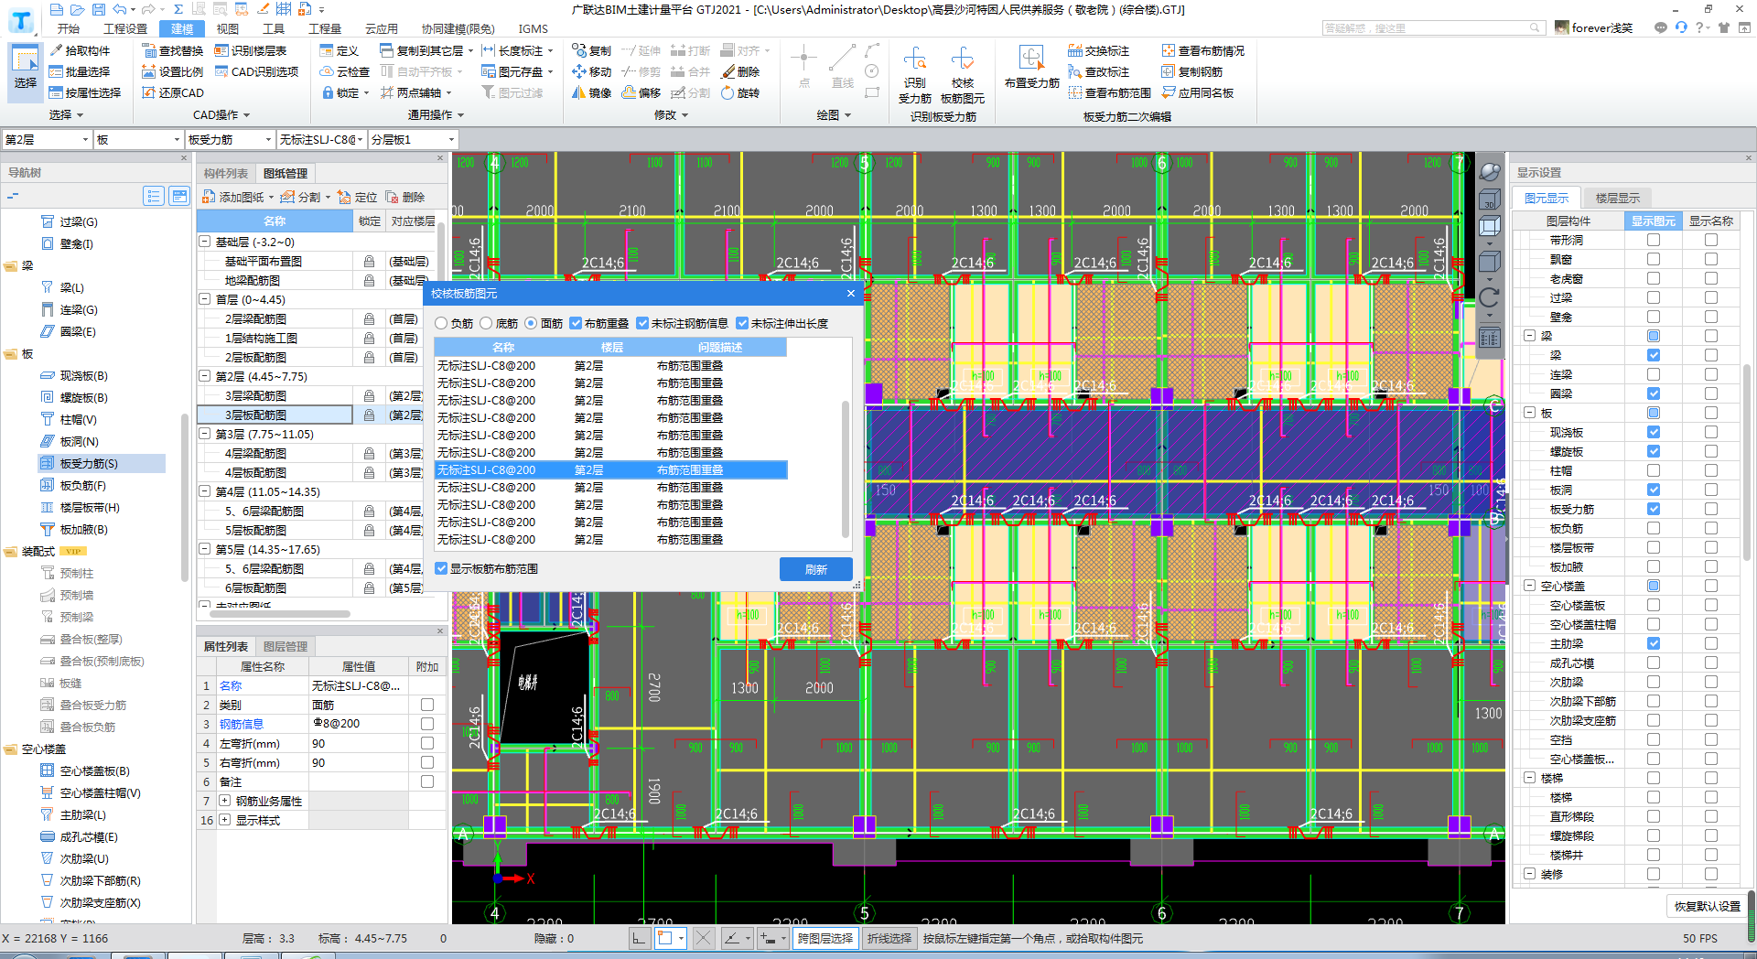Click 折线选择 status button
The width and height of the screenshot is (1757, 959).
(889, 938)
